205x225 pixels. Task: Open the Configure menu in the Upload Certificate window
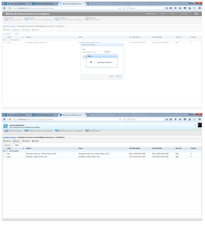69,19
